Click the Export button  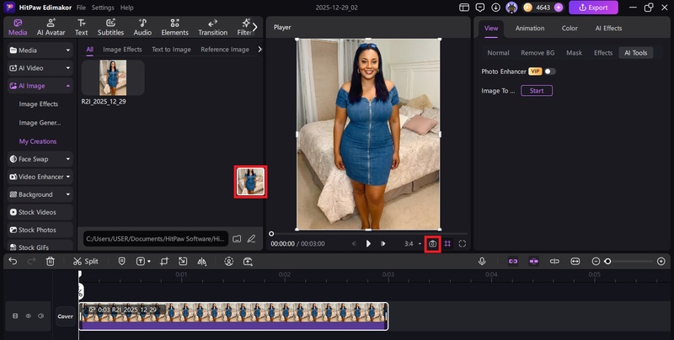tap(593, 8)
